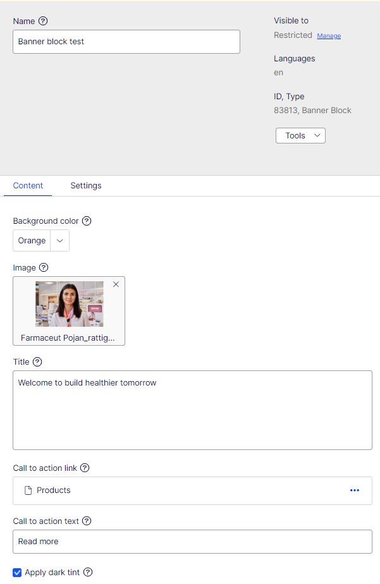Open the Tools dropdown menu

300,135
